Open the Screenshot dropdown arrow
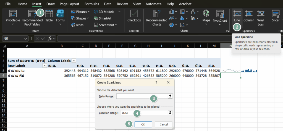Screen dimensions: 283x131 pyautogui.click(x=116, y=25)
